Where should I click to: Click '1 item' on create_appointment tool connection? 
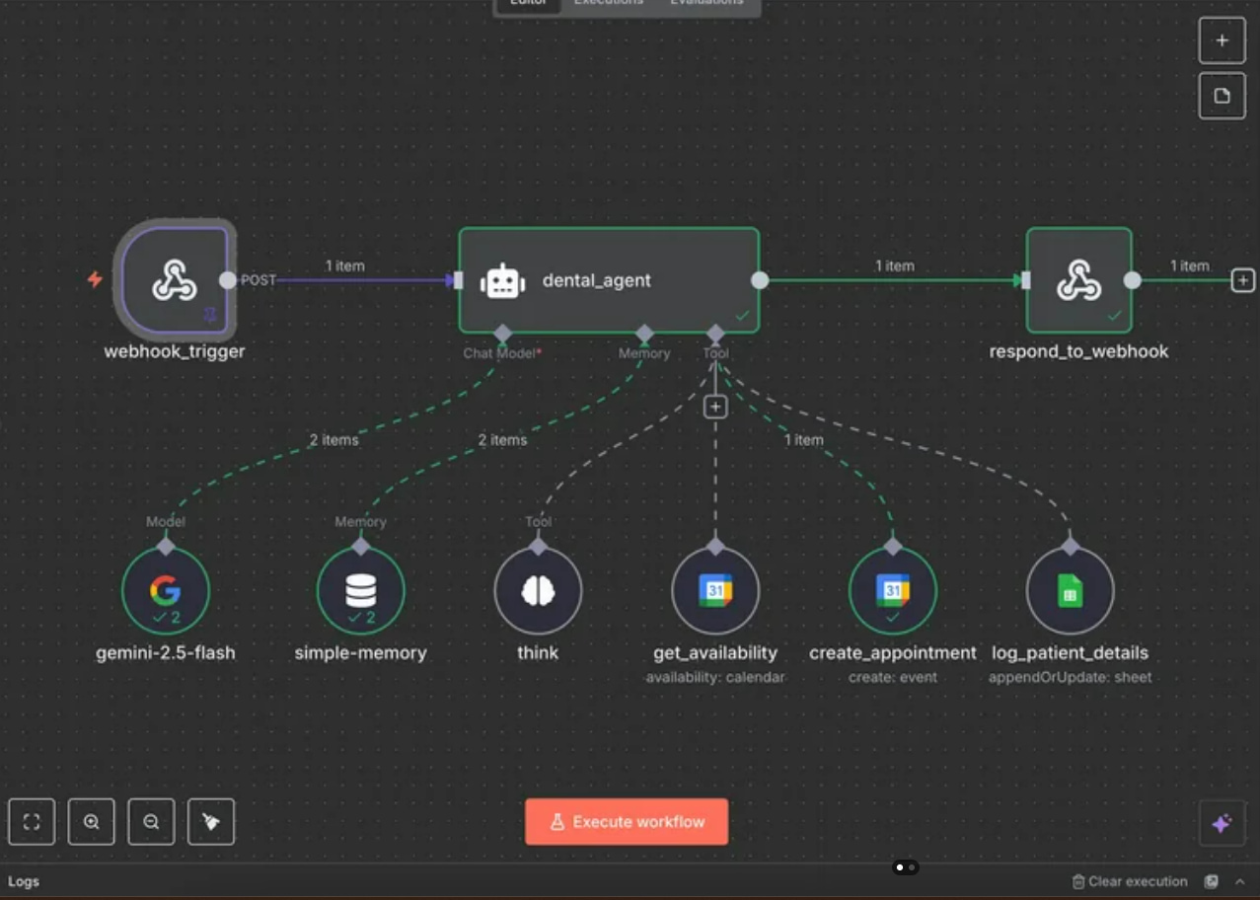(x=804, y=440)
